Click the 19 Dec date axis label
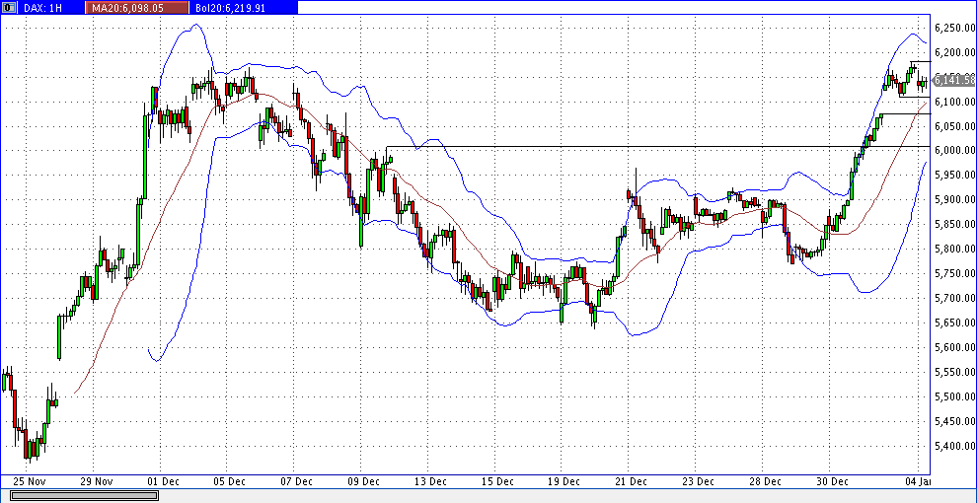The image size is (977, 503). [564, 481]
